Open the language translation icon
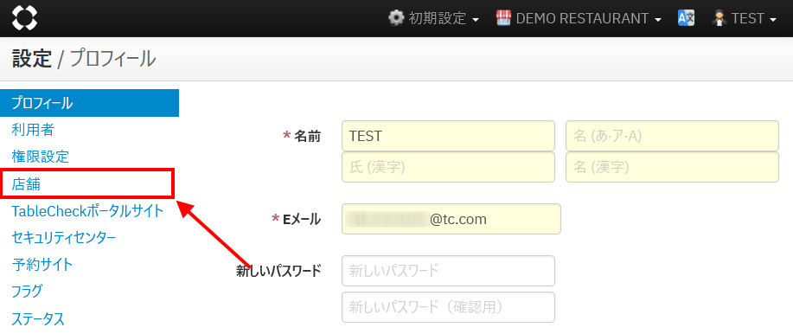 coord(686,18)
